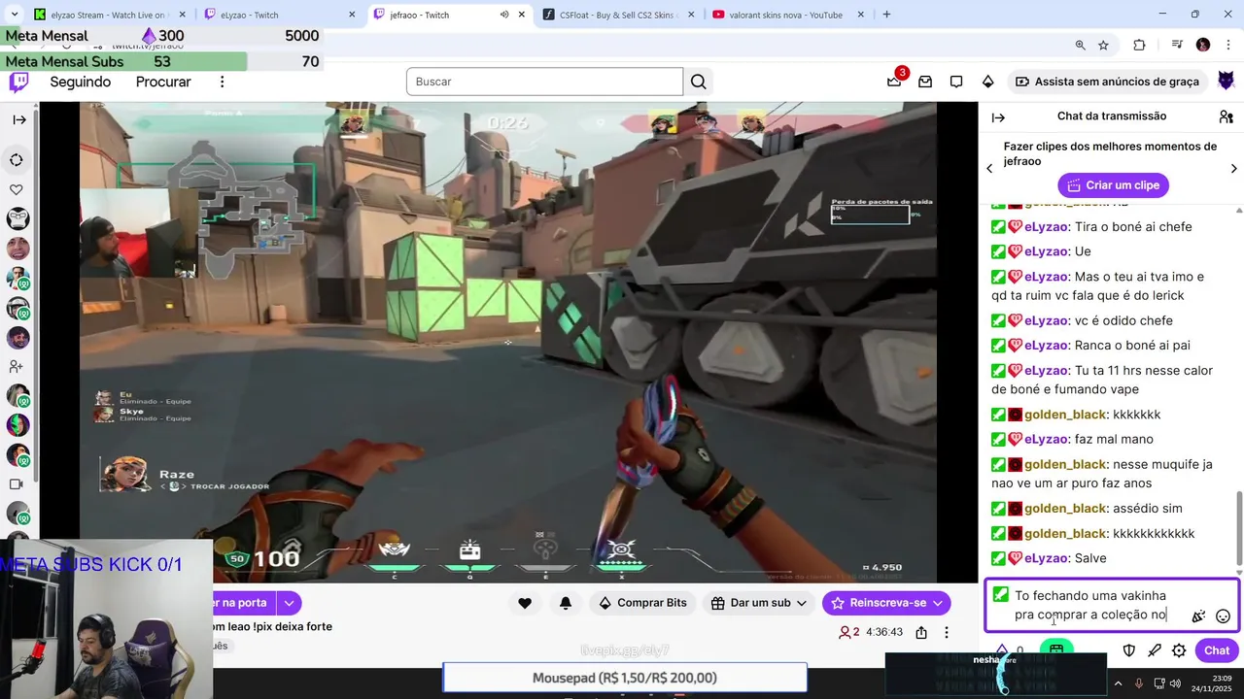
Task: Open the Procurar navigation item
Action: 163,82
